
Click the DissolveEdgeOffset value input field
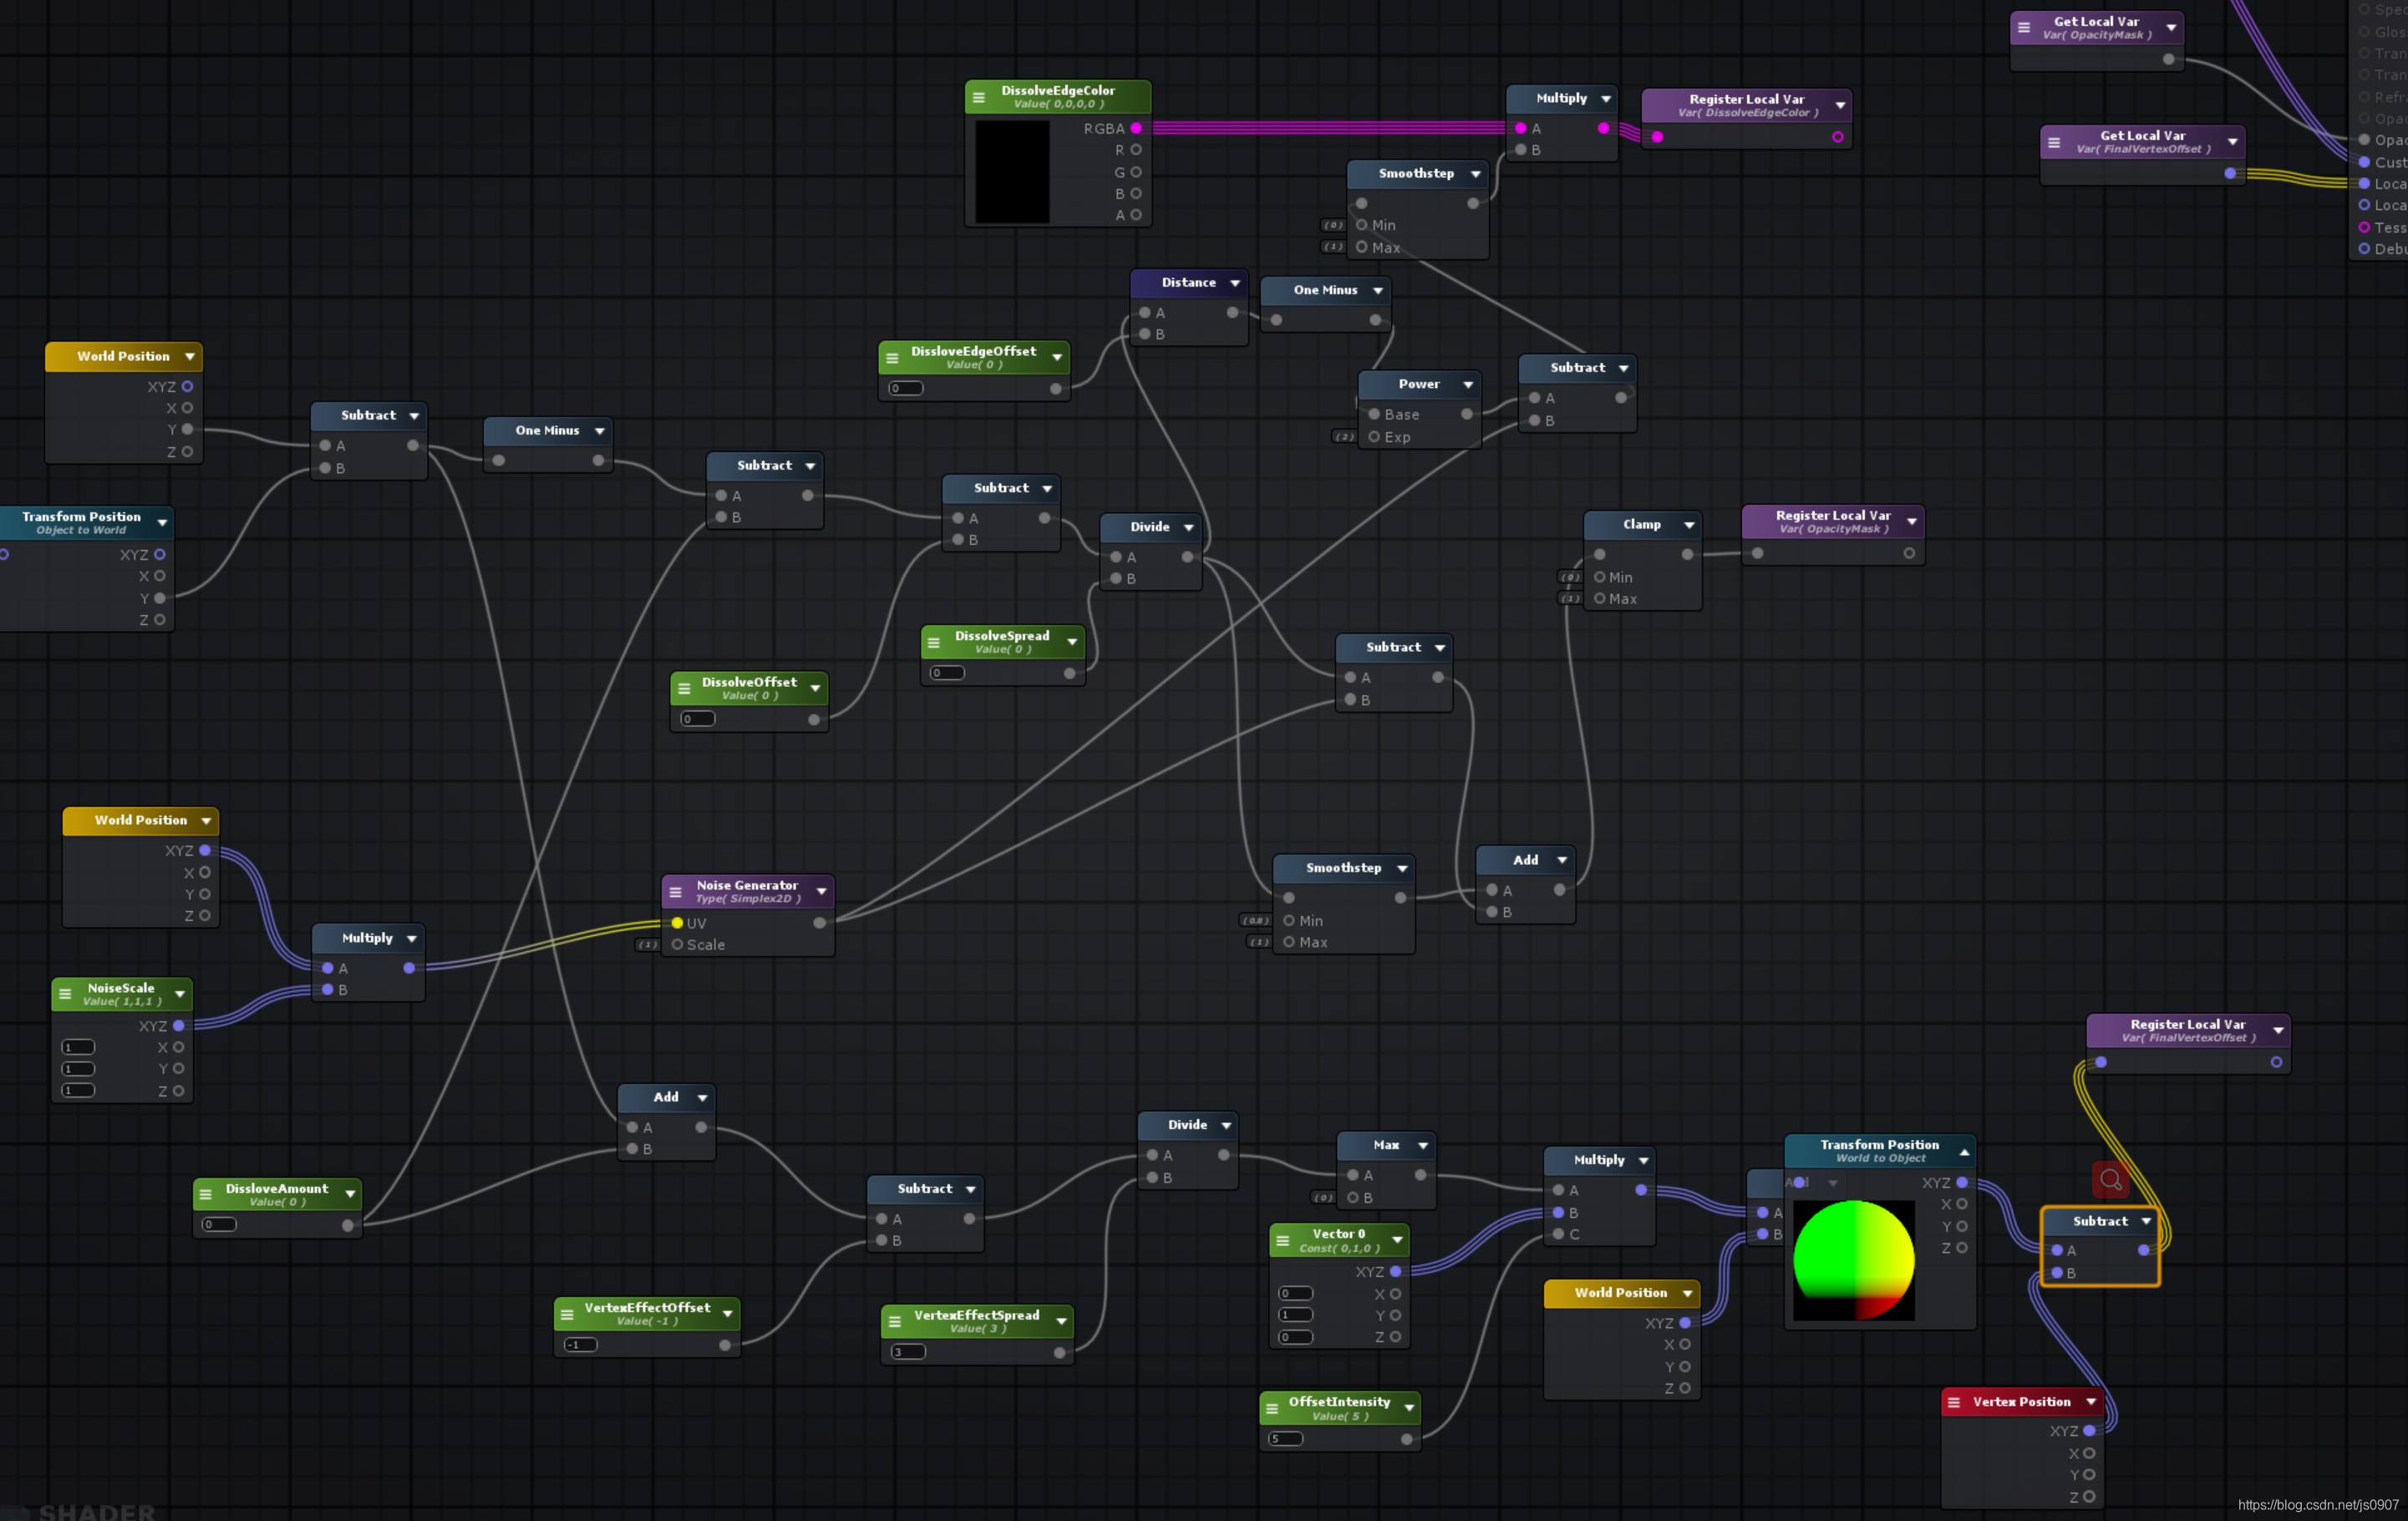coord(906,388)
